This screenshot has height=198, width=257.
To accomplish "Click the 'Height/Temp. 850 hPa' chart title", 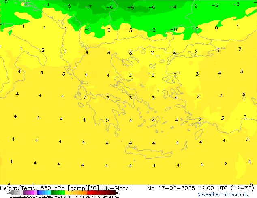I will point(33,188).
